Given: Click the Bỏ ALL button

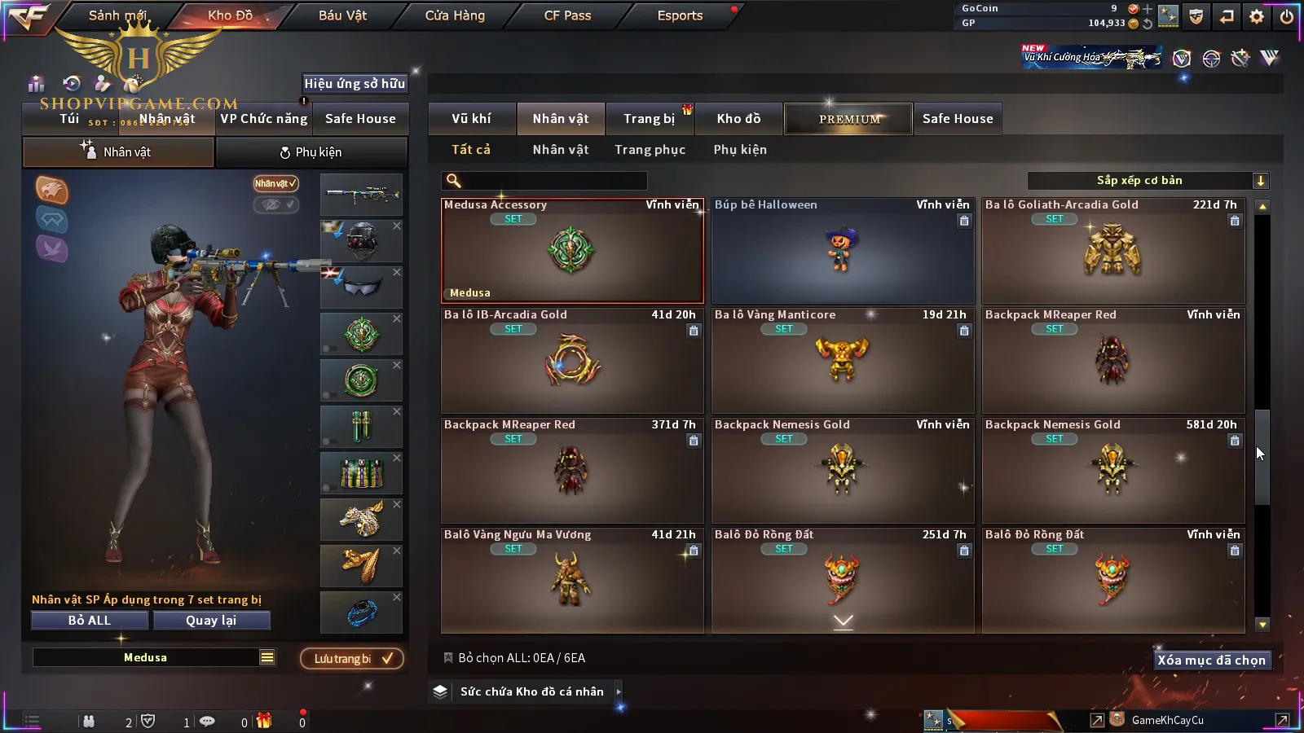Looking at the screenshot, I should pyautogui.click(x=90, y=621).
